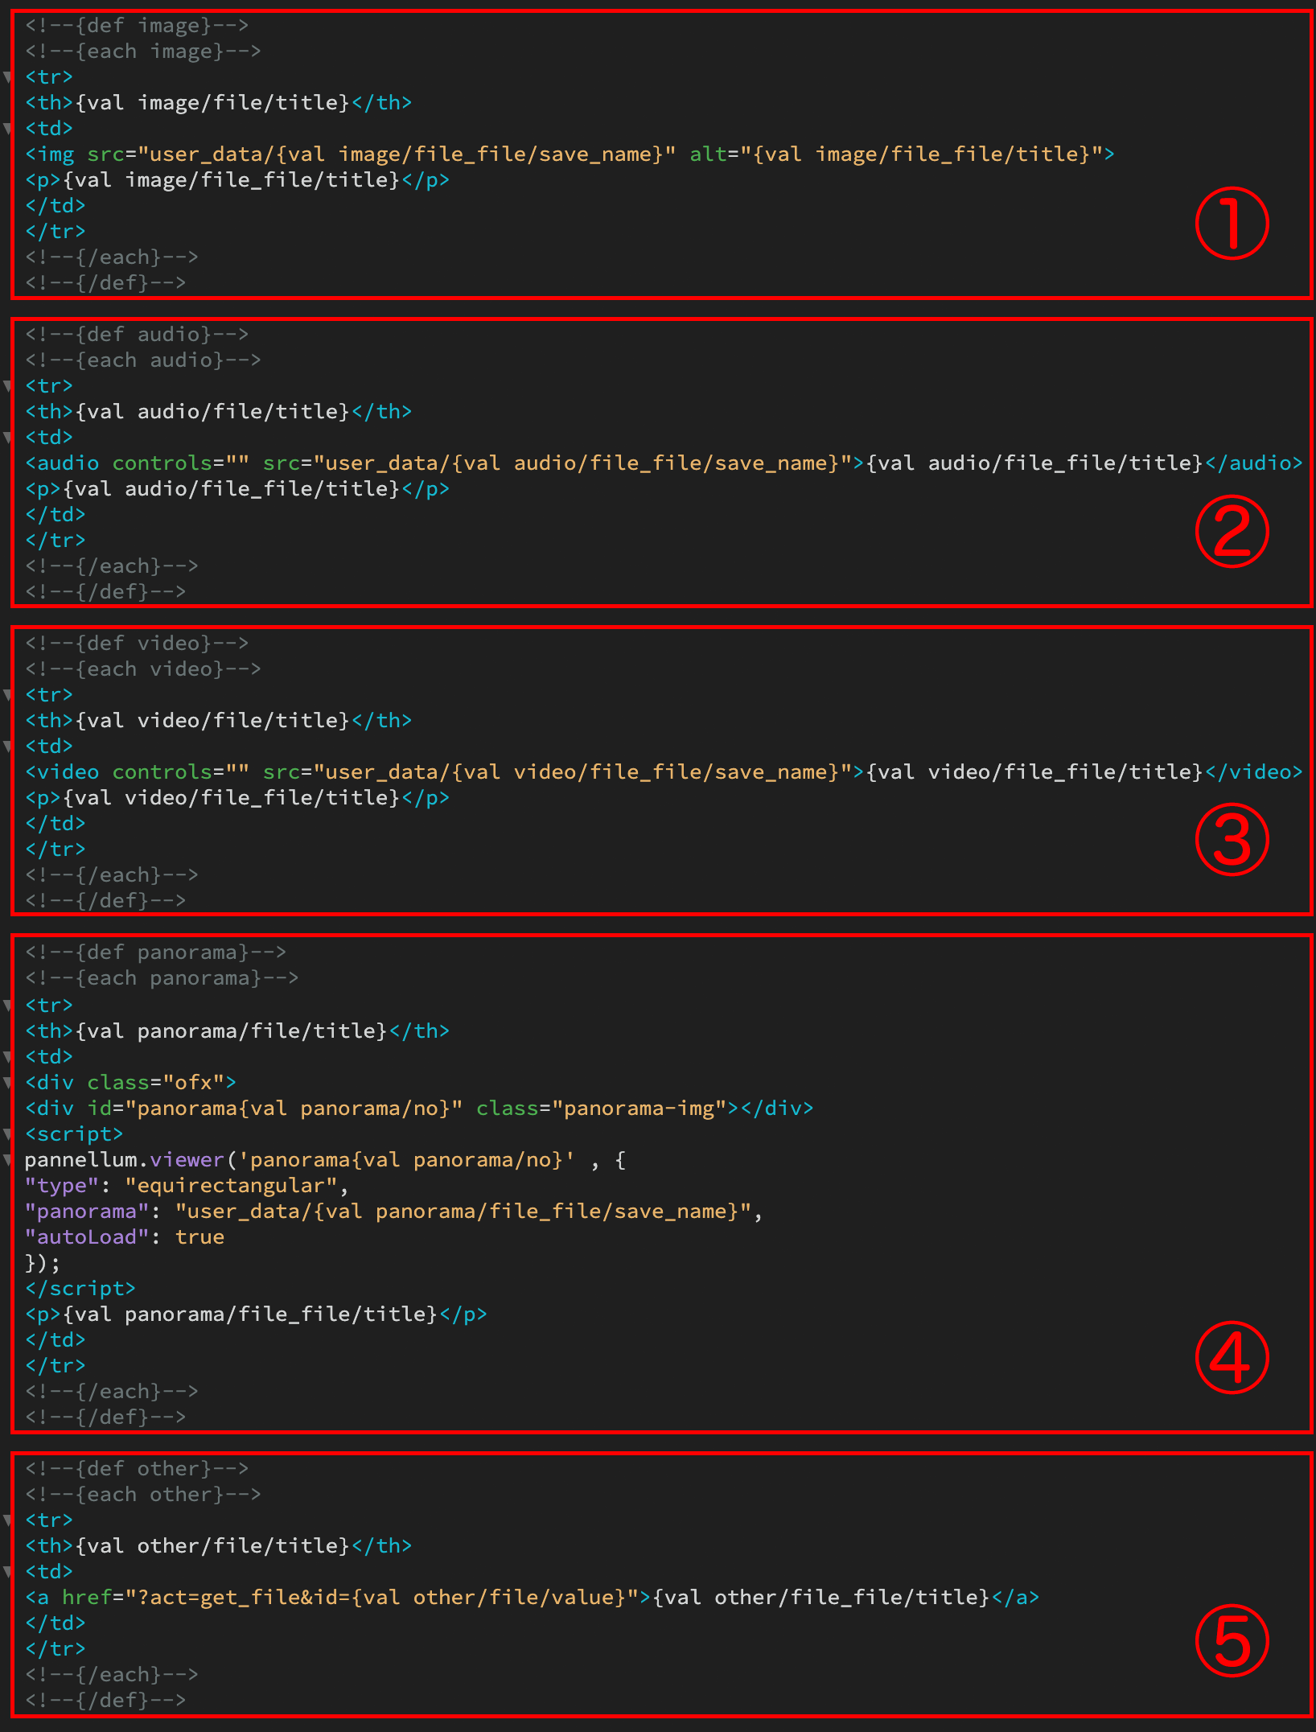
Task: Click the "<!--{each audio}-->" comment line
Action: point(143,360)
